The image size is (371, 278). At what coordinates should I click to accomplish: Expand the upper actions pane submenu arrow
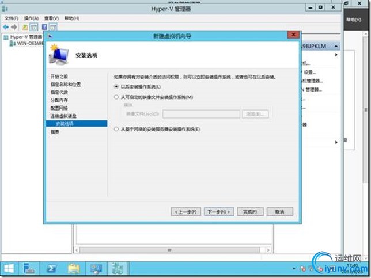(336, 55)
